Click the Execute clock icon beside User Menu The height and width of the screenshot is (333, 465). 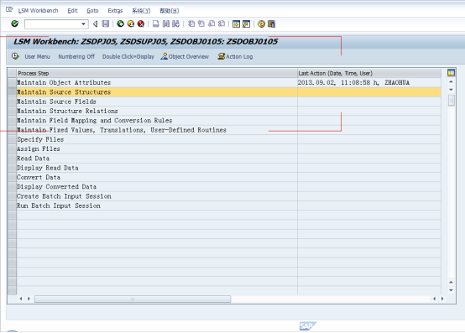click(x=15, y=56)
